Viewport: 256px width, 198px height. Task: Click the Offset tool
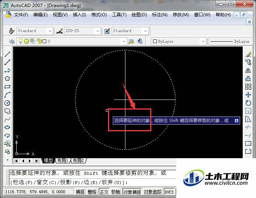248,79
